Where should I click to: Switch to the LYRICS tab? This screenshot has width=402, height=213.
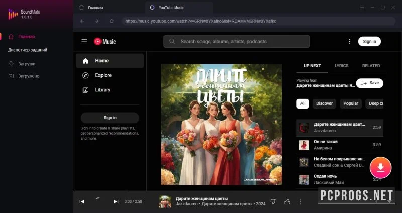tap(342, 66)
